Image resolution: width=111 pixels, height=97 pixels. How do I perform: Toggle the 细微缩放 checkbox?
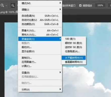point(80,6)
